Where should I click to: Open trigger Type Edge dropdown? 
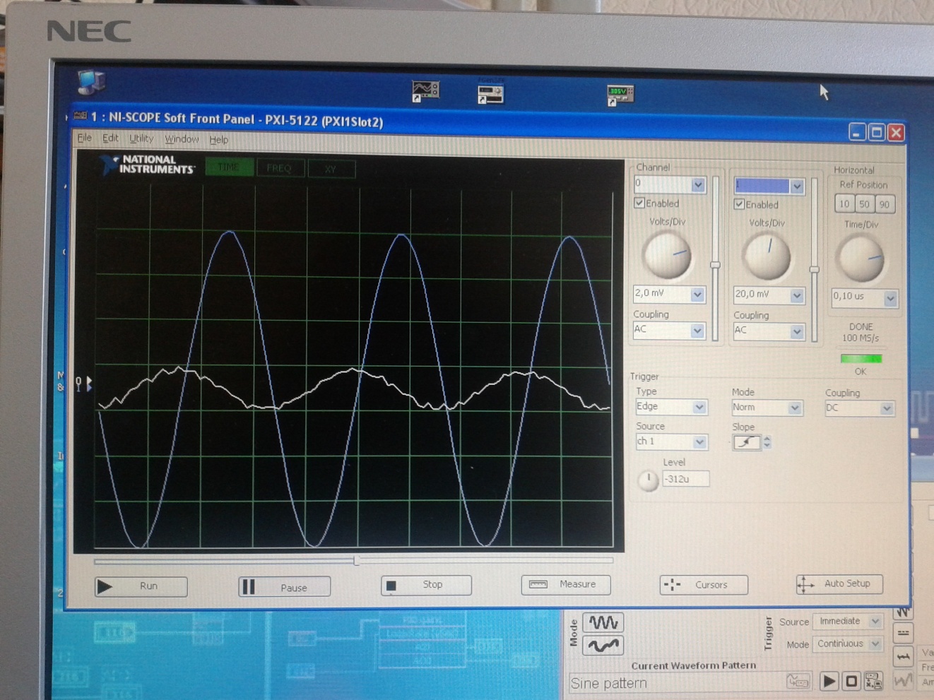(x=699, y=408)
